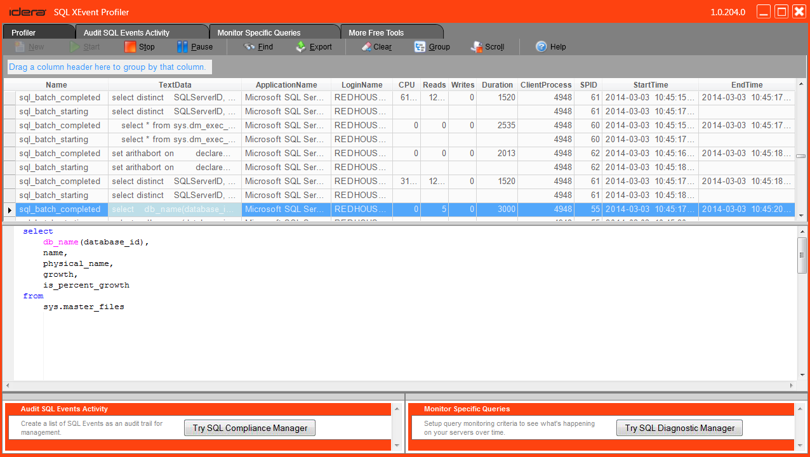Viewport: 810px width, 457px height.
Task: Click db_name keyword in SQL text
Action: 61,242
